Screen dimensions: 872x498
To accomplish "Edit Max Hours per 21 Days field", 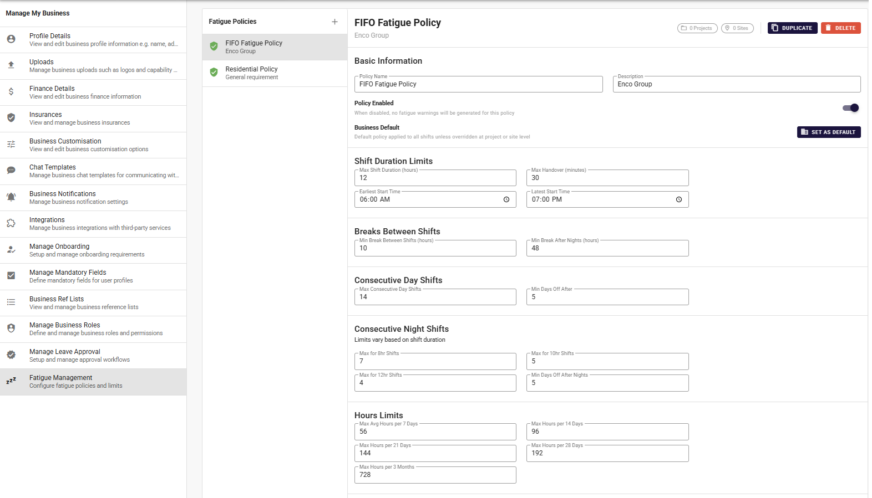I will coord(435,453).
